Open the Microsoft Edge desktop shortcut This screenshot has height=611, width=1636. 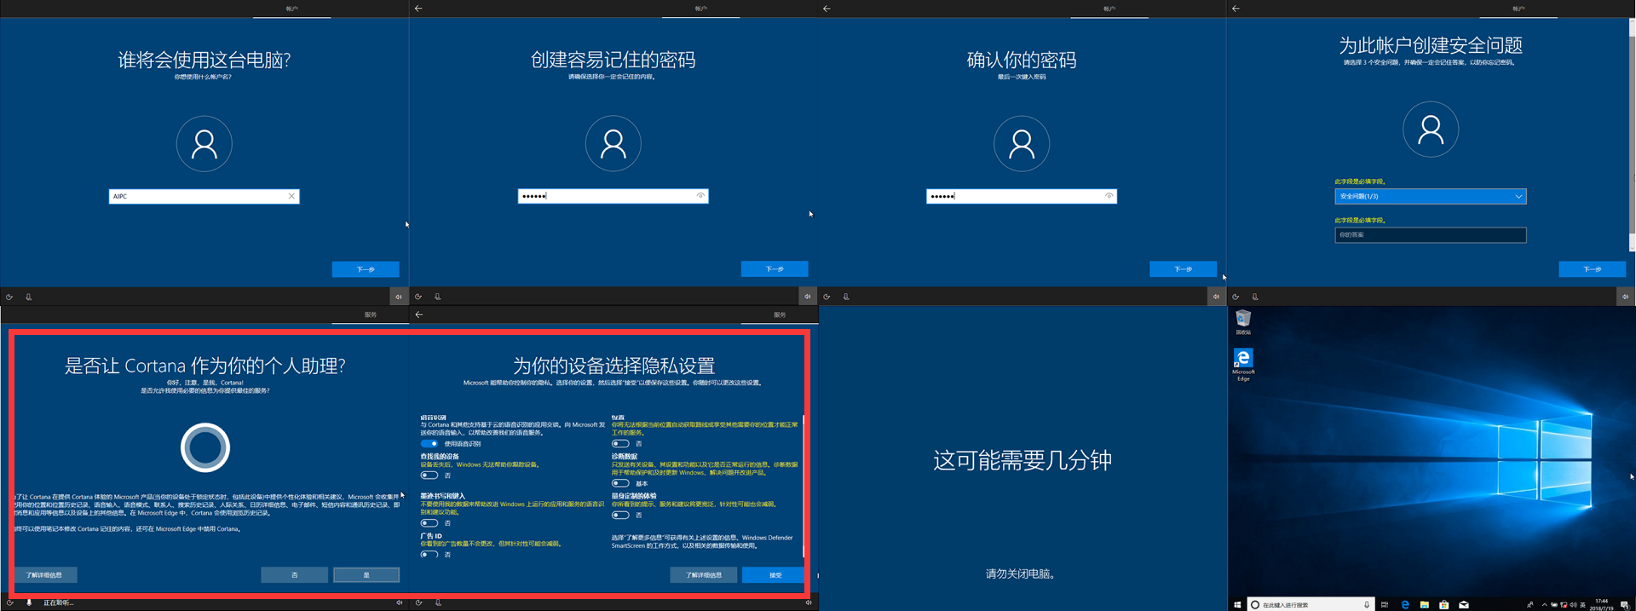click(x=1243, y=360)
